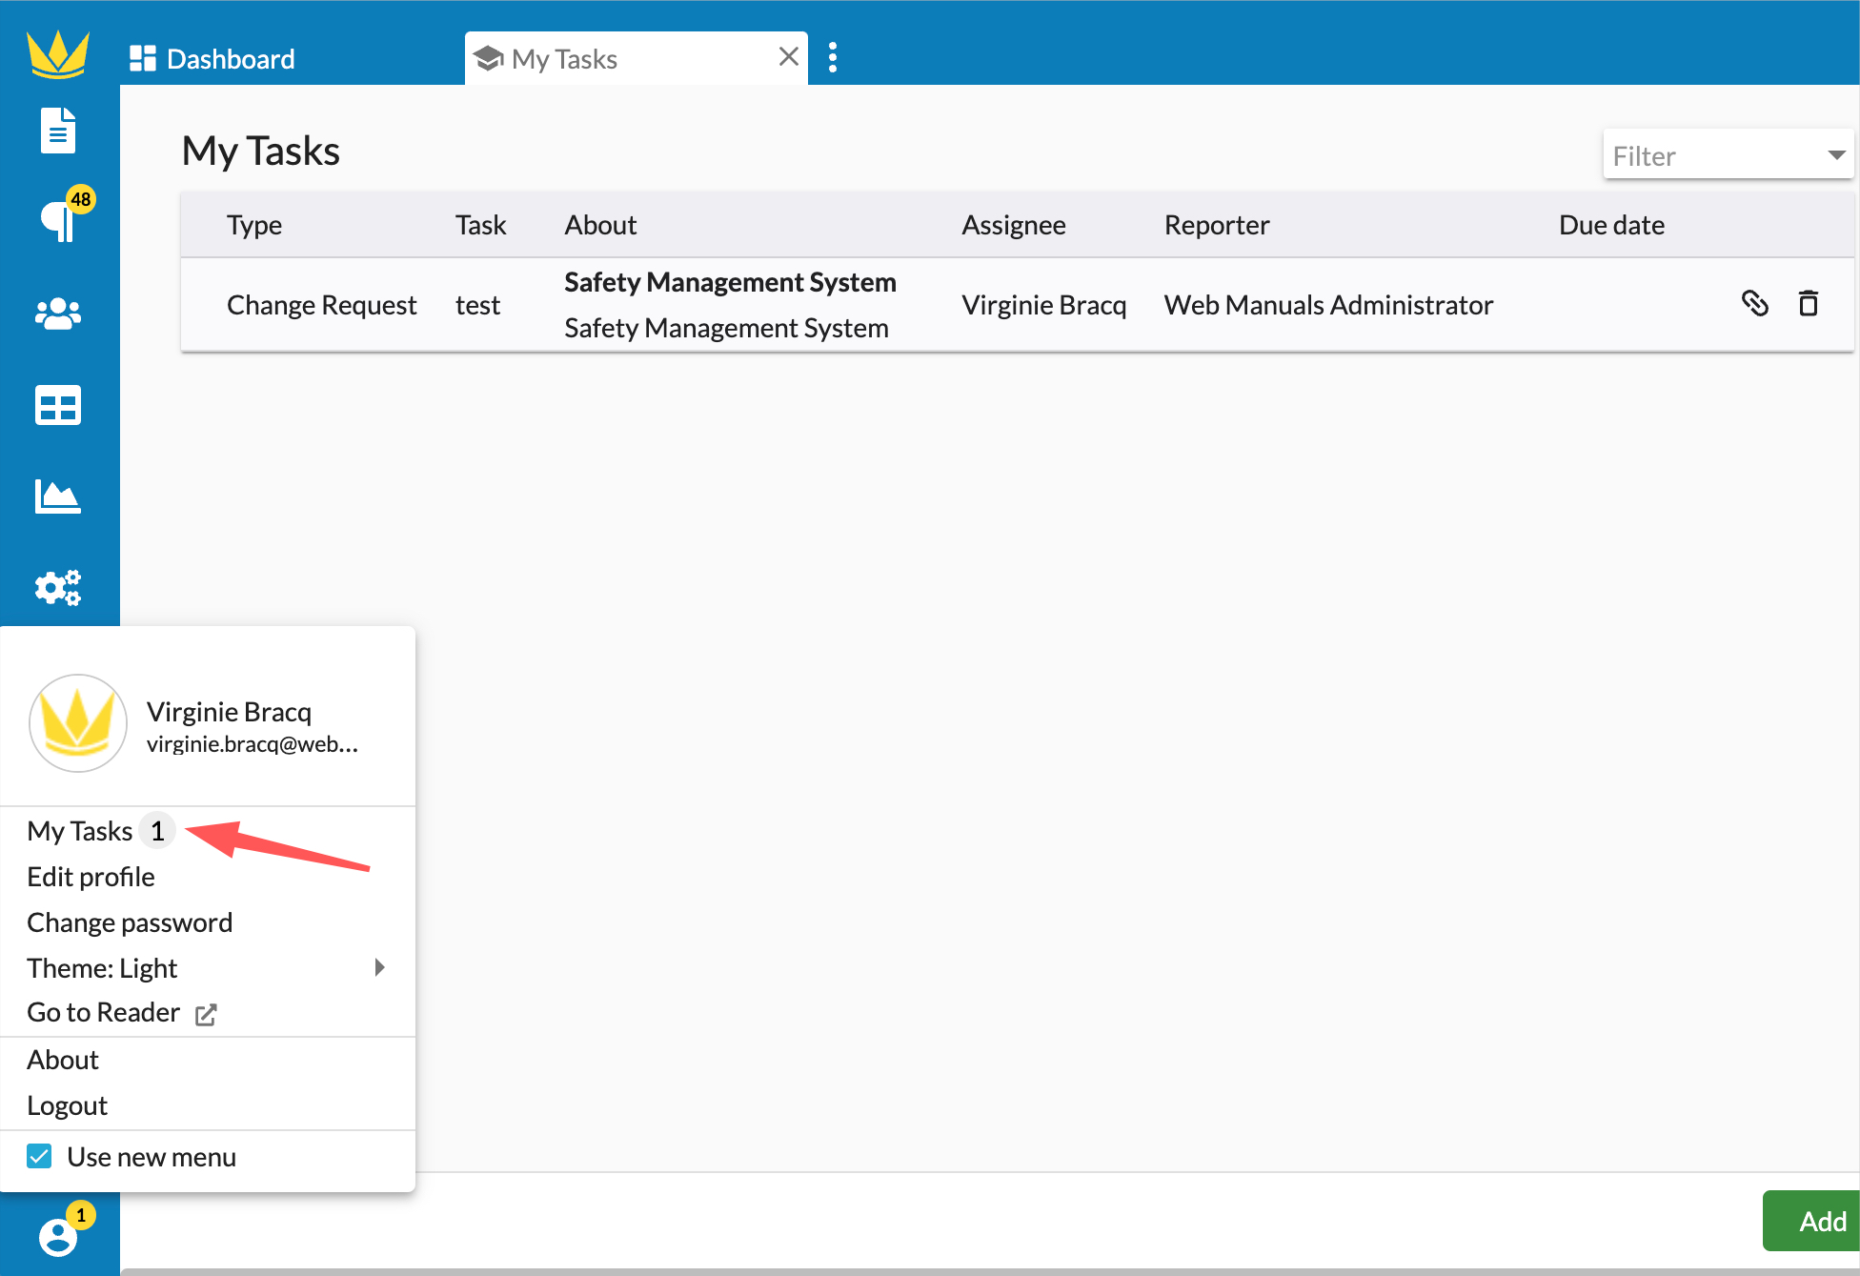Open the Analytics chart icon in sidebar
Viewport: 1860px width, 1276px height.
pyautogui.click(x=58, y=496)
